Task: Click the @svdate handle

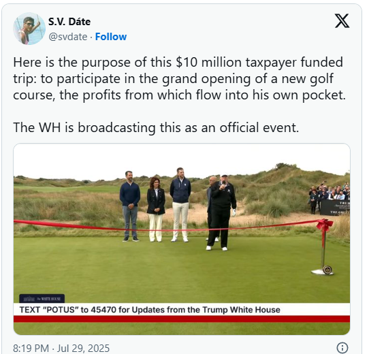Action: click(68, 37)
